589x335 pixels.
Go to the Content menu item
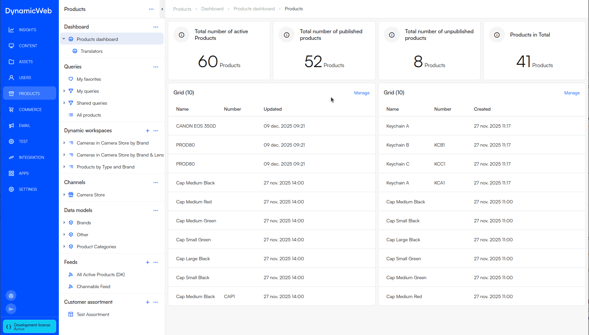[28, 46]
